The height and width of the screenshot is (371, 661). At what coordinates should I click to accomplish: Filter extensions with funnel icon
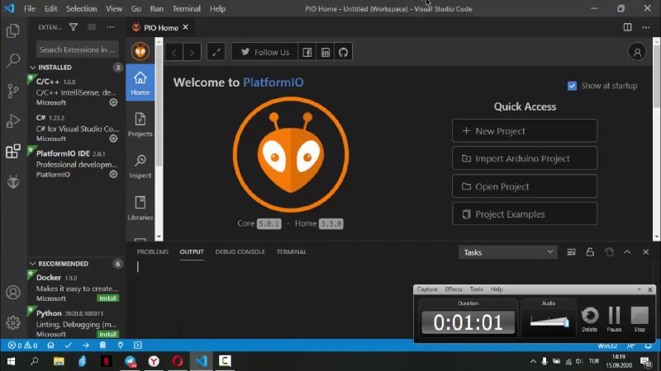[x=74, y=27]
